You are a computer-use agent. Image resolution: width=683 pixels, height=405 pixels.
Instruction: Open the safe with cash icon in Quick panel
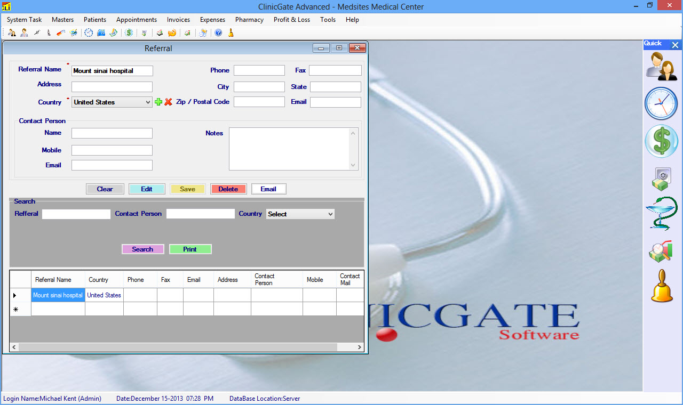click(661, 179)
